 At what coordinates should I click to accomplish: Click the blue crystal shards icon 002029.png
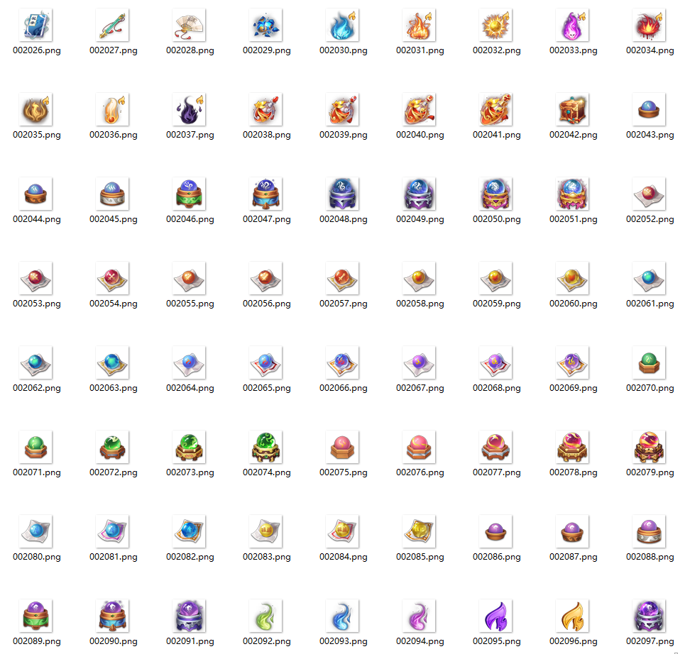266,26
